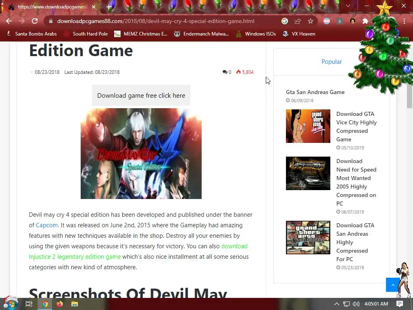
Task: Open Santa Bombs Arabs bookmark
Action: coord(32,34)
